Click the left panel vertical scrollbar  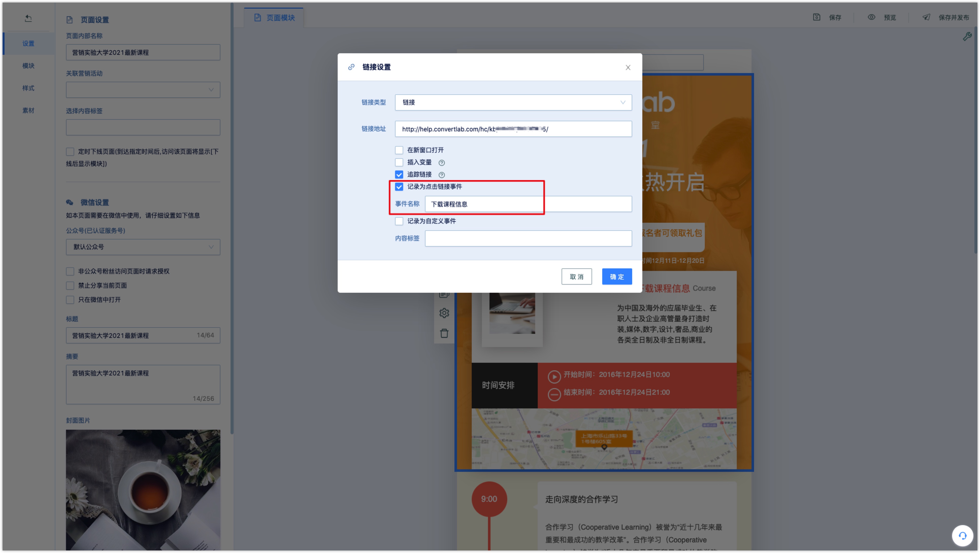coord(232,219)
